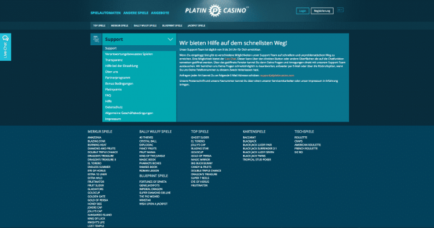Open the 40 Thieves game link

coord(146,138)
